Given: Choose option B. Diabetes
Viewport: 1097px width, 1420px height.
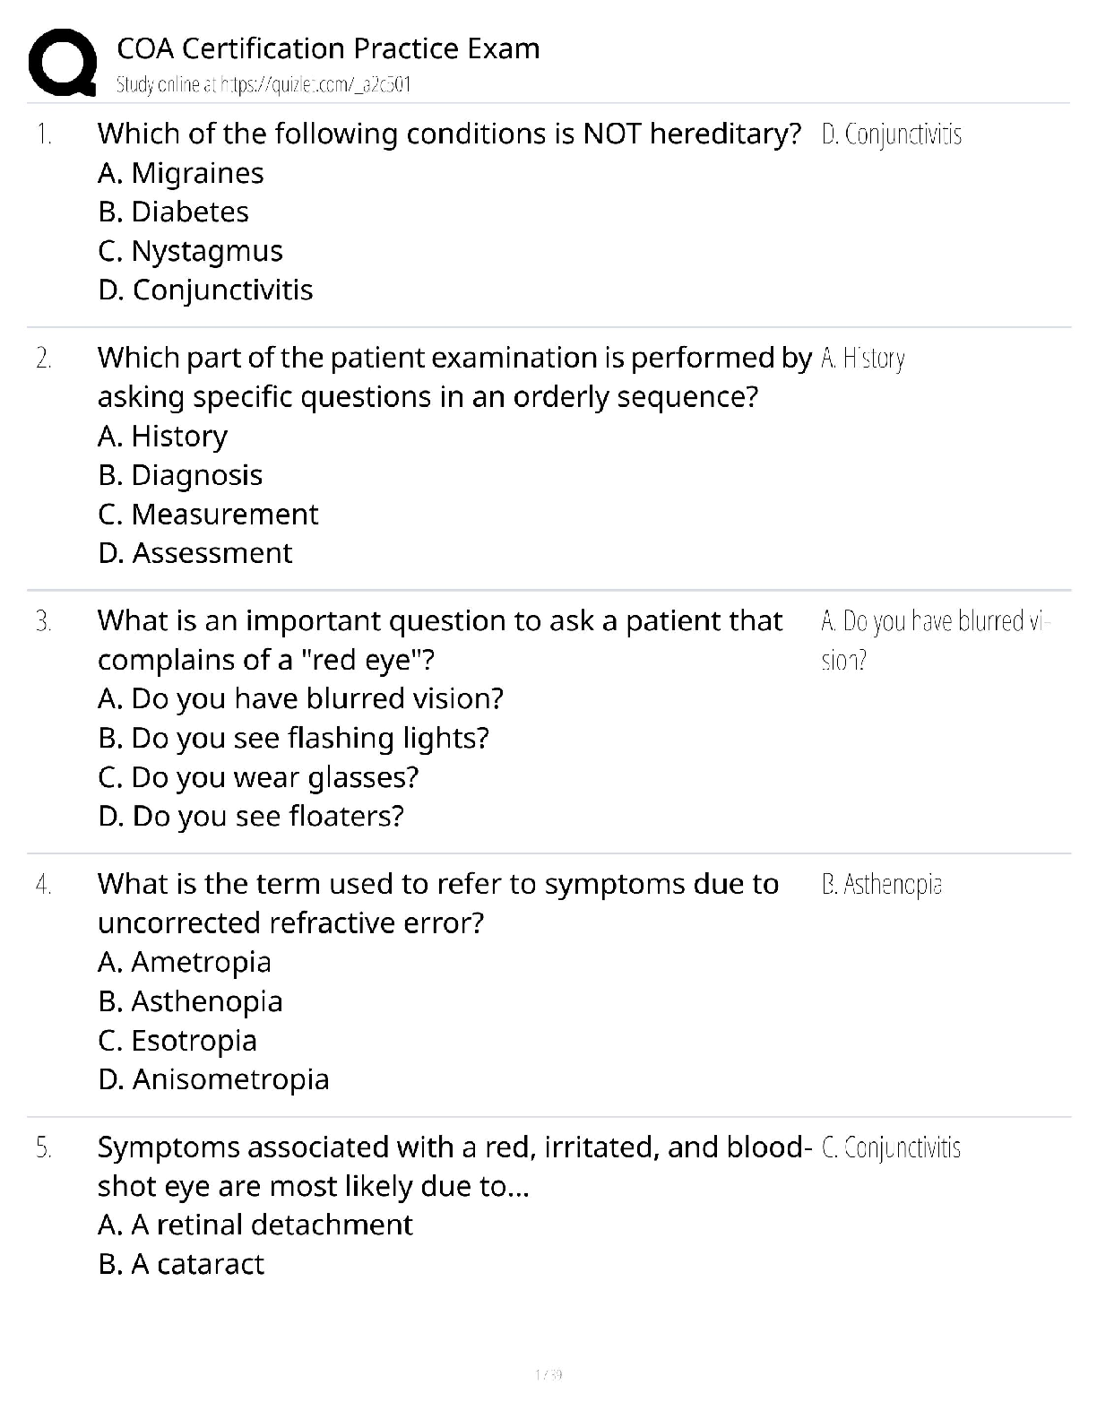Looking at the screenshot, I should [174, 212].
